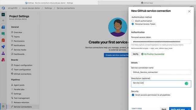
Task: Open Overview in Project Settings
Action: (x=18, y=32)
